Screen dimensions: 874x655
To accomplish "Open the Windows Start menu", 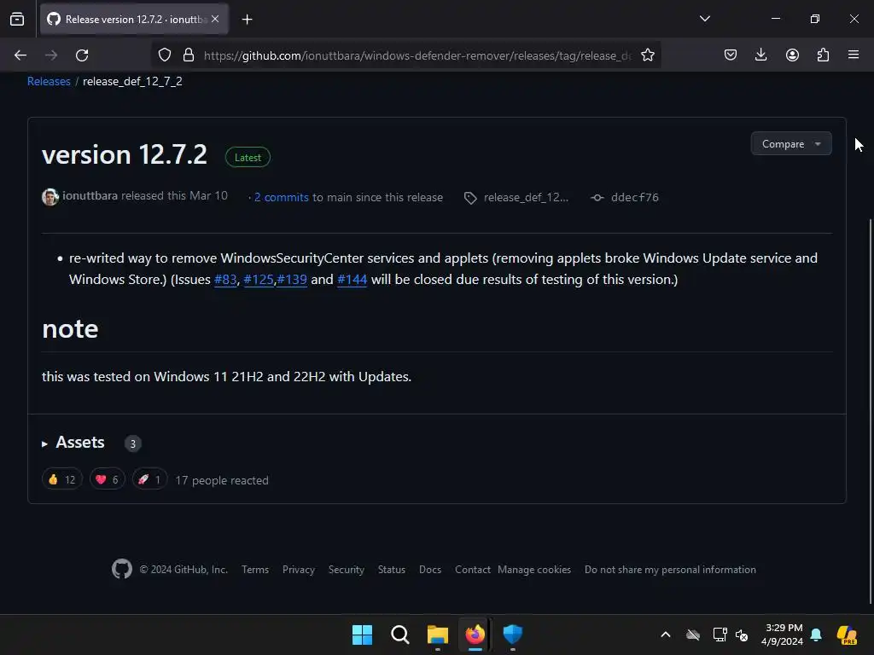I will (362, 635).
